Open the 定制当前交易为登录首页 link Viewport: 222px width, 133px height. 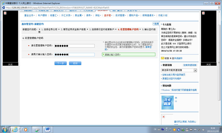174,74
